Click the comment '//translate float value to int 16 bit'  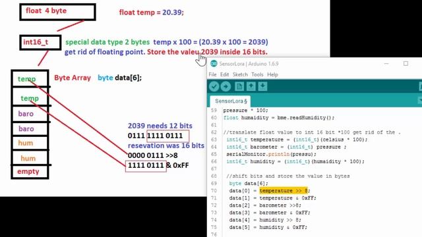pos(312,132)
